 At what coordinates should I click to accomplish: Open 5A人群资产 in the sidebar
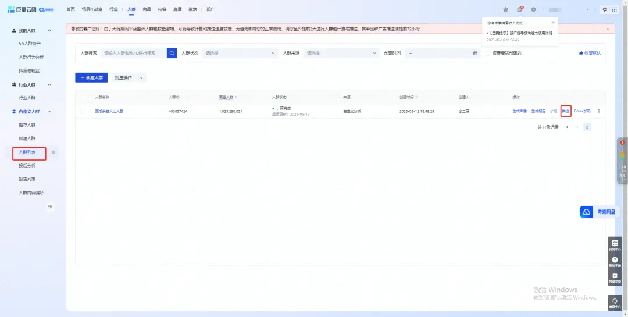click(x=30, y=44)
